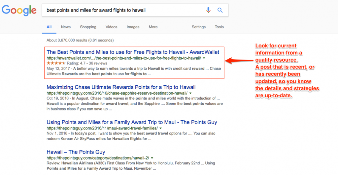This screenshot has height=175, width=338.
Task: Click the thepointsguy.com chase-sapphire-reserve URL text
Action: [x=117, y=93]
